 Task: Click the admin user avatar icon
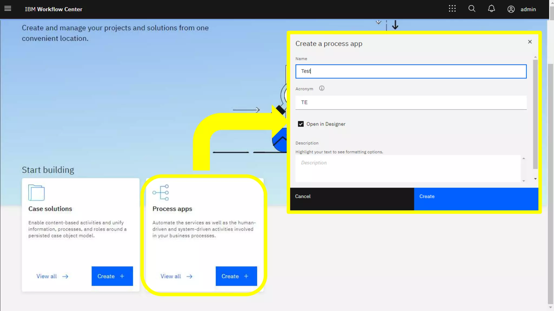pyautogui.click(x=511, y=9)
